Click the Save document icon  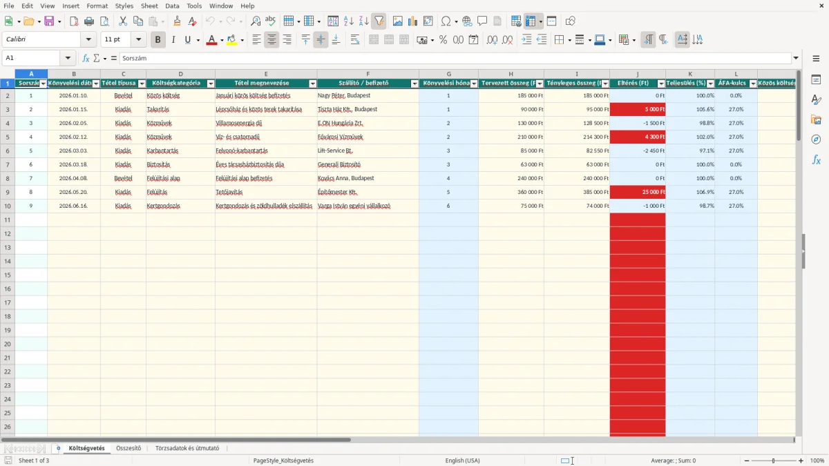pos(49,21)
